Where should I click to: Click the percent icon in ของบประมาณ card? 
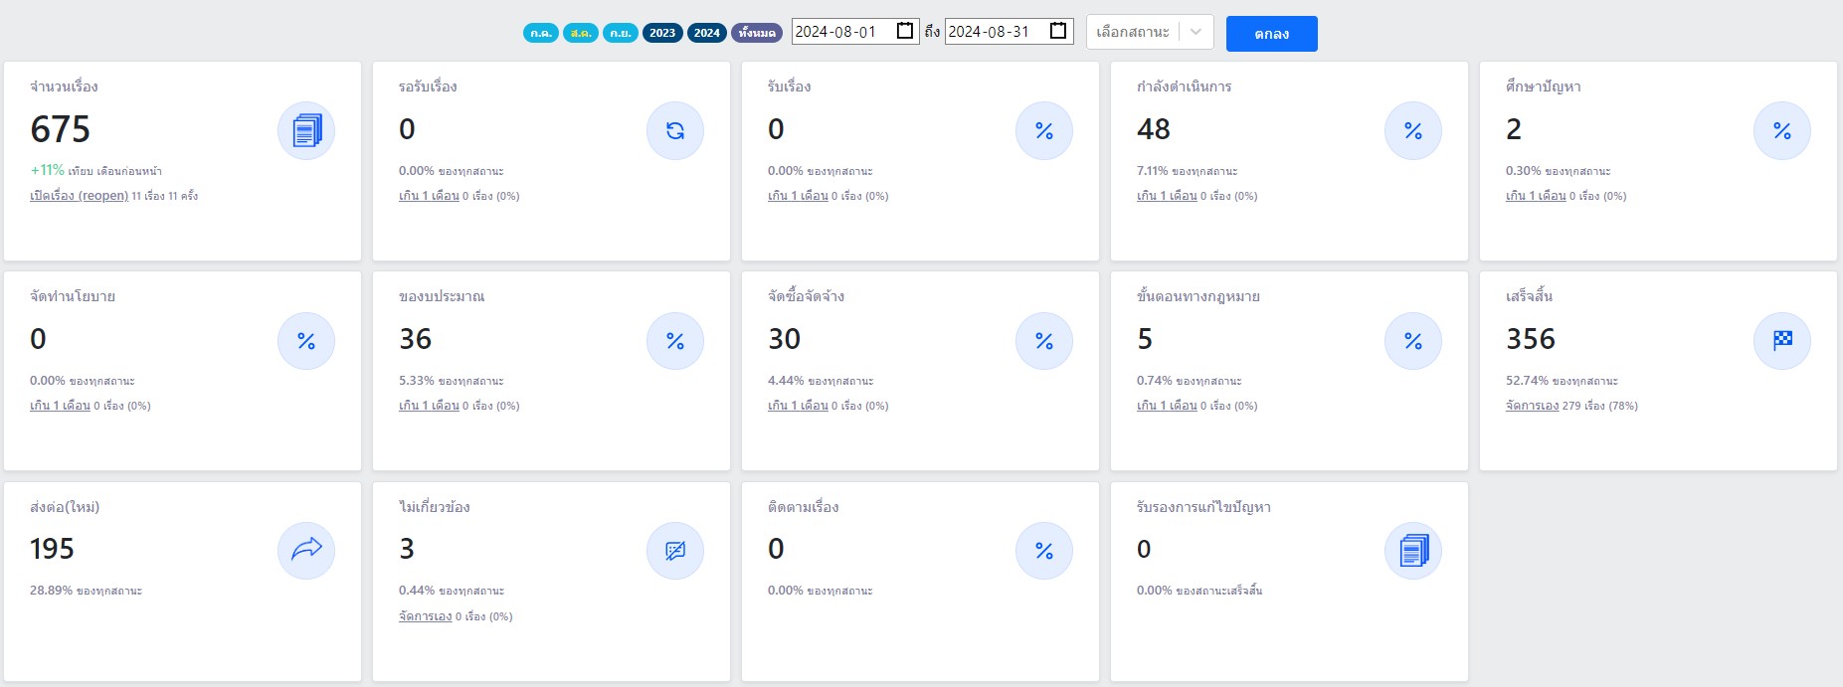tap(675, 341)
